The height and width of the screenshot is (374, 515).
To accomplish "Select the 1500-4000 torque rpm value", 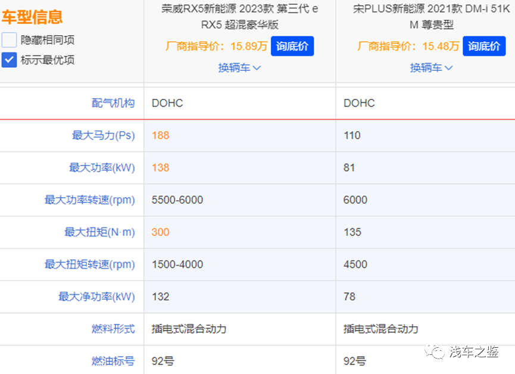I will point(177,264).
